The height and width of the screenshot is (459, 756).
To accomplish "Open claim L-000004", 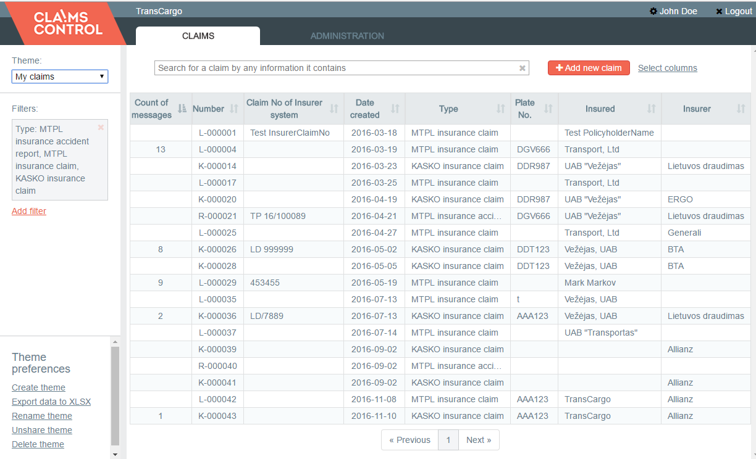I will coord(217,149).
